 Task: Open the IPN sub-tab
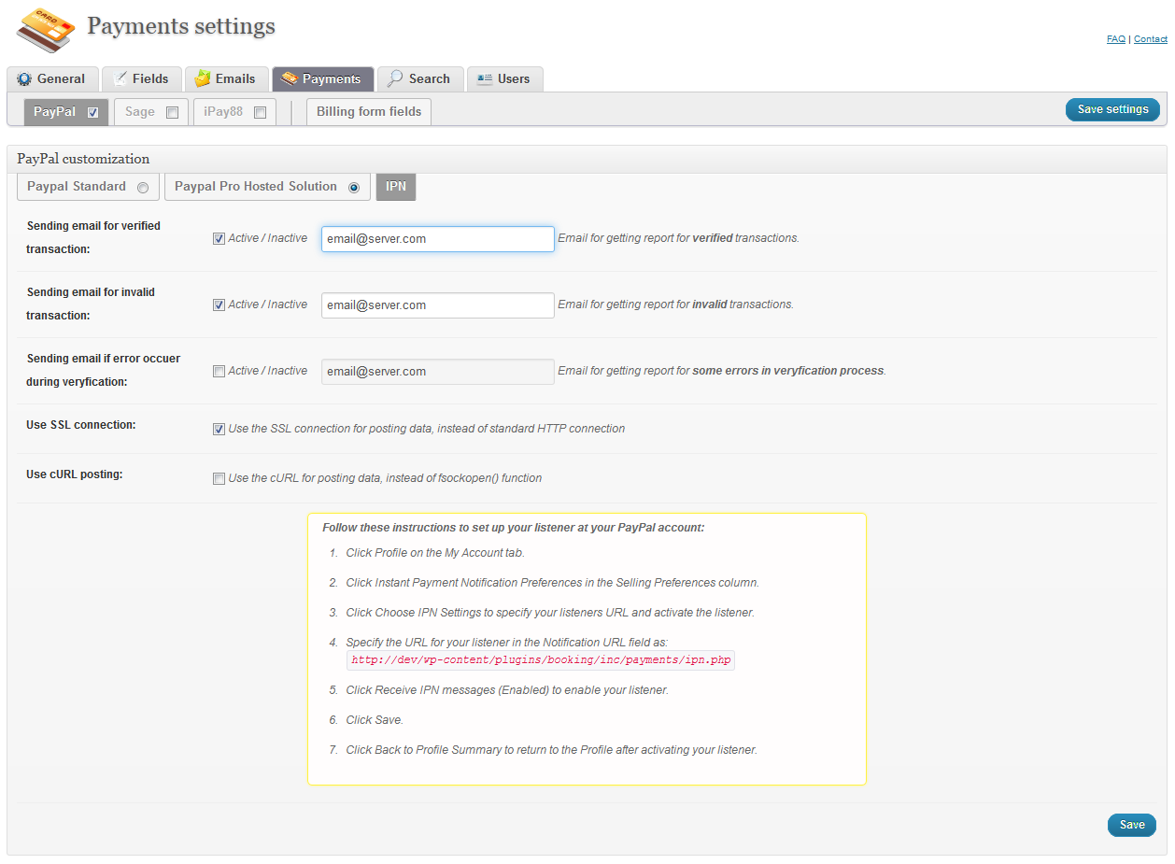[x=396, y=187]
